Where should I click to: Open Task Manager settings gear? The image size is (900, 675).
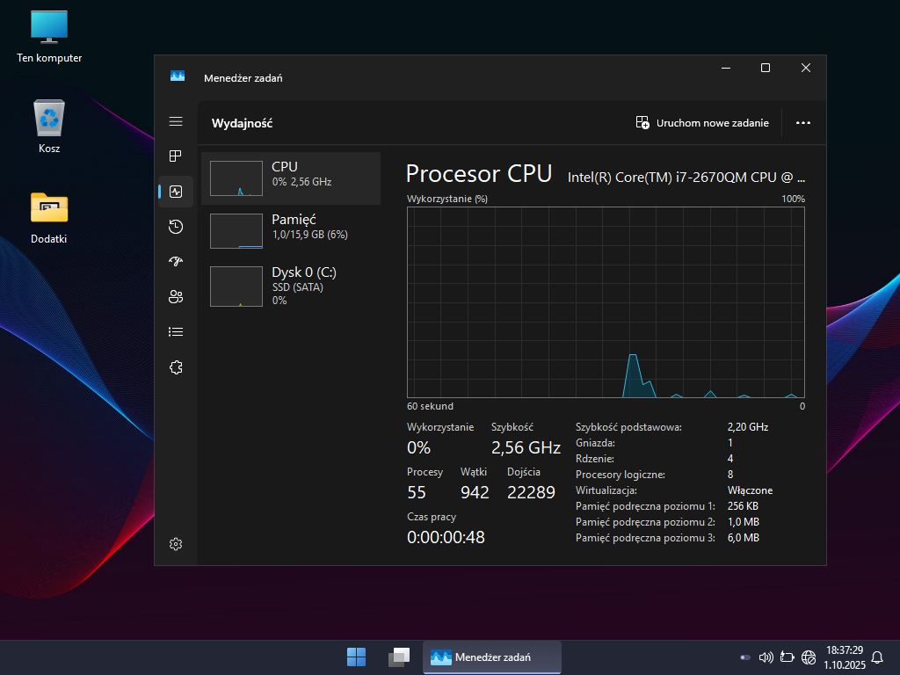[x=176, y=544]
